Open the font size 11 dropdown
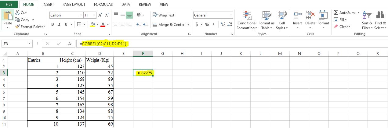 coord(94,15)
